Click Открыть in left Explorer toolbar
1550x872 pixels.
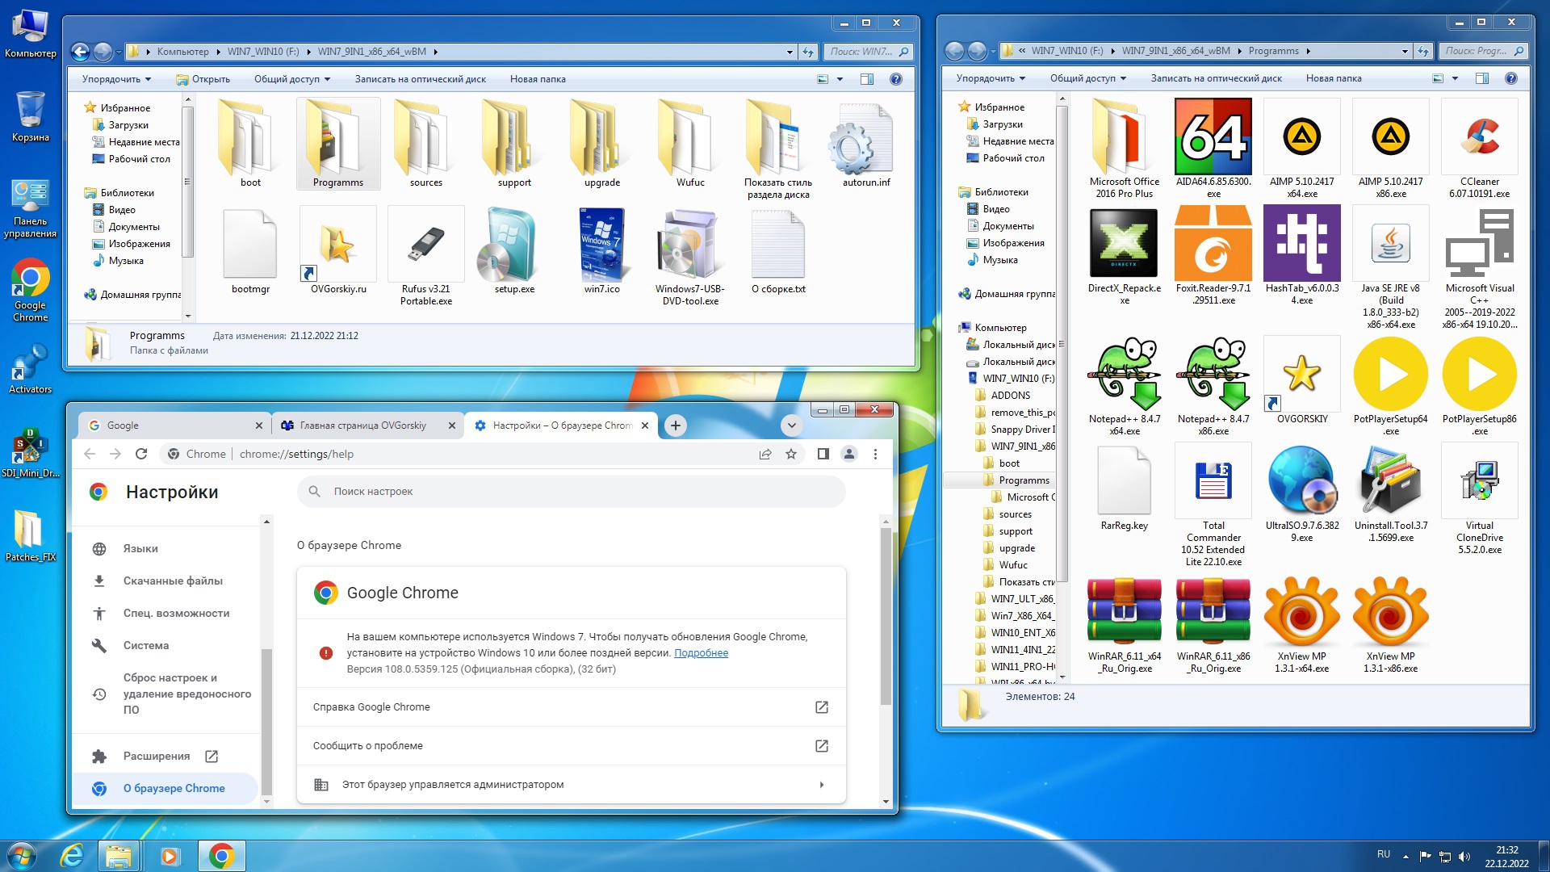203,79
